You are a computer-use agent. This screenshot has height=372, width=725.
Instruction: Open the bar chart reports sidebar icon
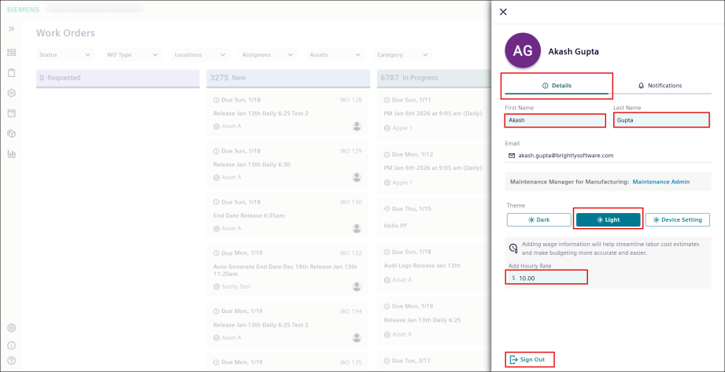pyautogui.click(x=12, y=153)
